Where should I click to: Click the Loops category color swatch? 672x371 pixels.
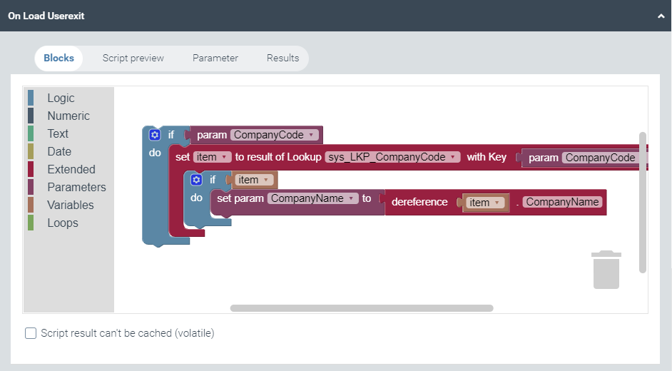click(x=31, y=223)
